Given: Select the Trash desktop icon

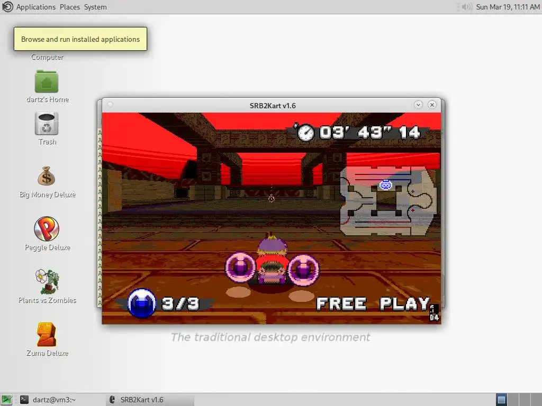Looking at the screenshot, I should pos(47,124).
